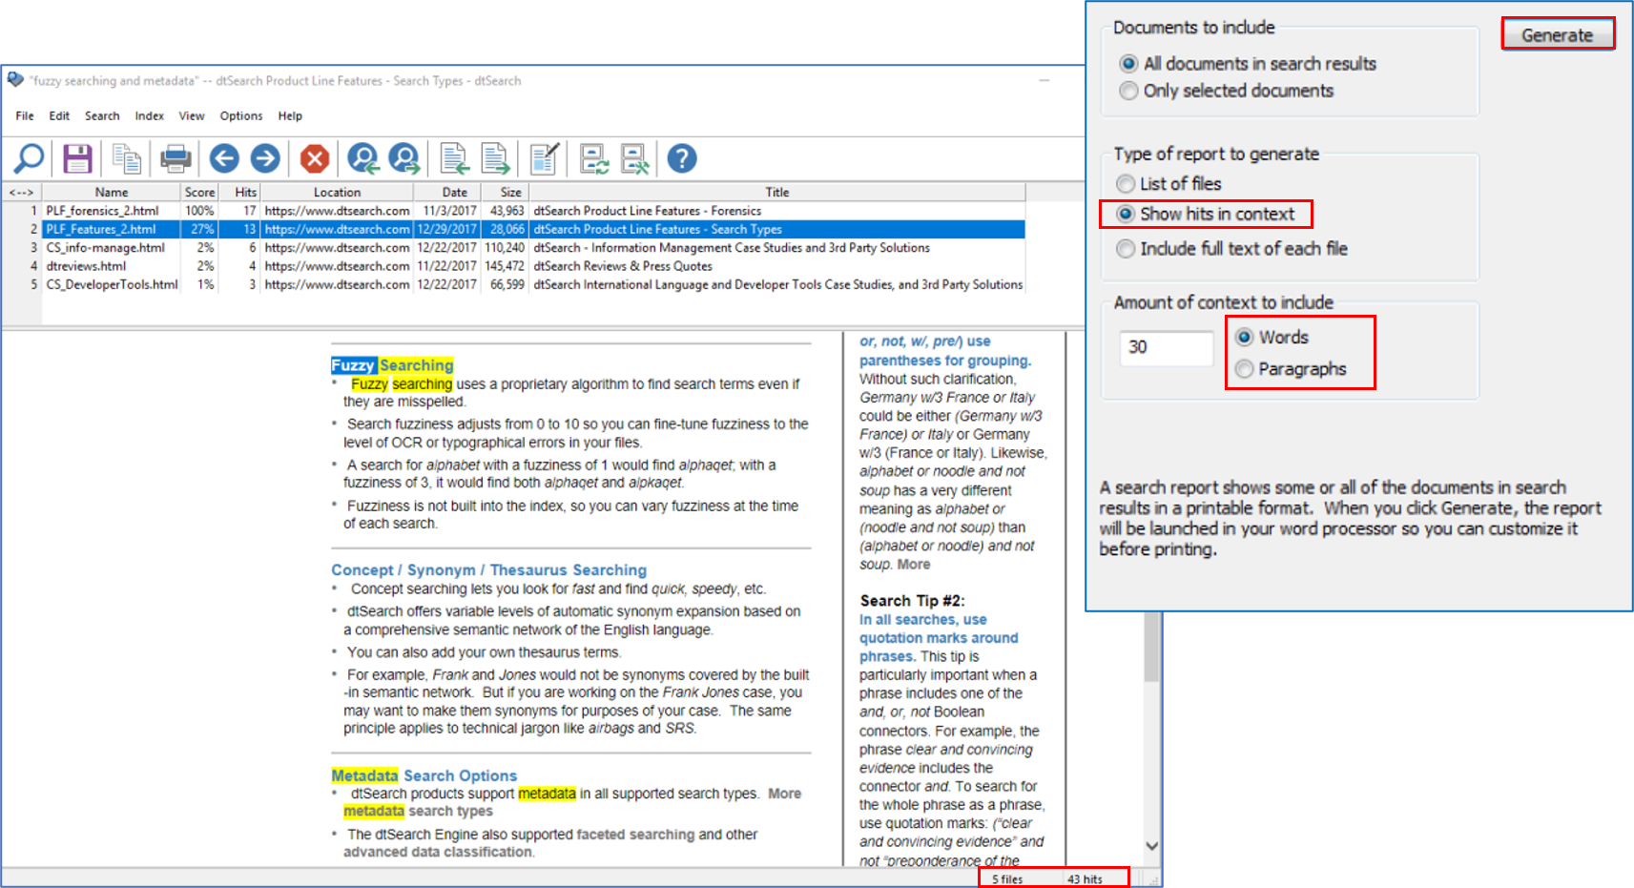Image resolution: width=1634 pixels, height=888 pixels.
Task: Open Help via the blue question mark icon
Action: [x=682, y=158]
